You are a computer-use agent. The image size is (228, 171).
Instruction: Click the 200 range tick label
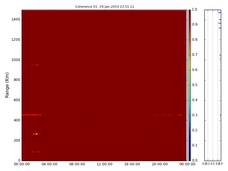pyautogui.click(x=17, y=141)
